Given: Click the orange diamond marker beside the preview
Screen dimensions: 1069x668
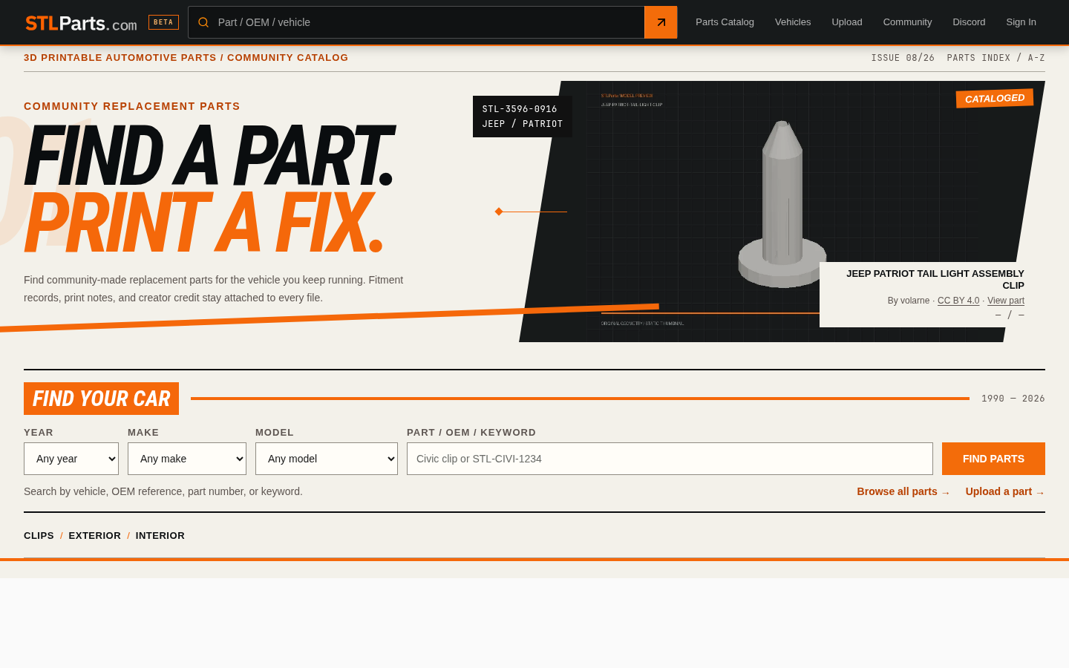Looking at the screenshot, I should [x=499, y=212].
